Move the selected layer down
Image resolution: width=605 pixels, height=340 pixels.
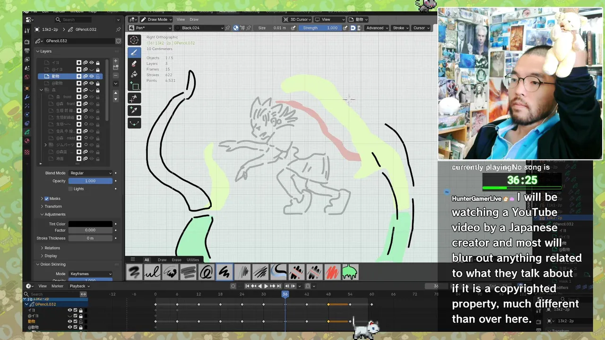pyautogui.click(x=115, y=99)
